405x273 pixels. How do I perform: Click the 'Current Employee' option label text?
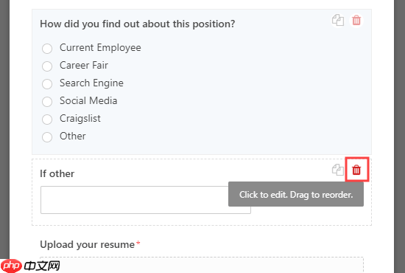(100, 48)
